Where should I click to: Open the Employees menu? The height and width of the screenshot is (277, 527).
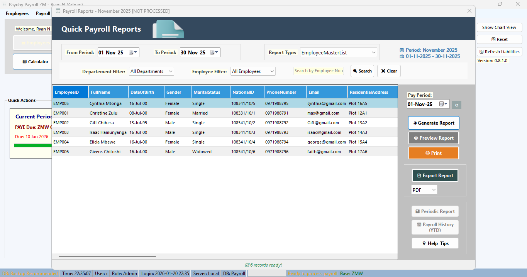pos(17,14)
